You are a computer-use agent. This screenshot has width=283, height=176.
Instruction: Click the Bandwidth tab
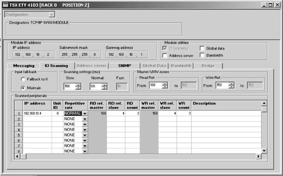tap(181, 65)
